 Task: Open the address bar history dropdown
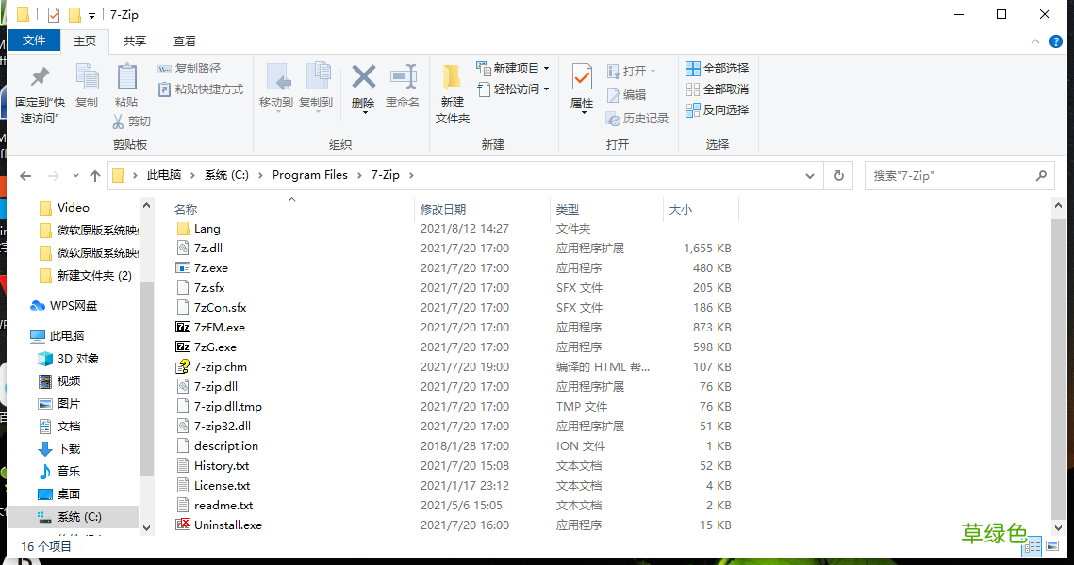810,176
